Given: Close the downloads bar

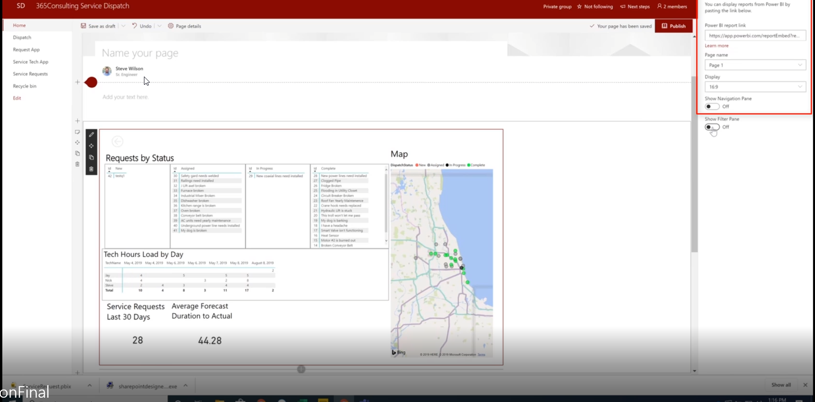Looking at the screenshot, I should pyautogui.click(x=805, y=385).
